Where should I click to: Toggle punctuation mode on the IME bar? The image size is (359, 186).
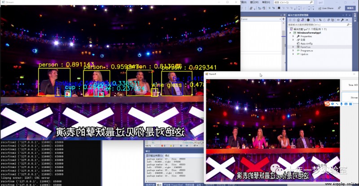[x=337, y=104]
